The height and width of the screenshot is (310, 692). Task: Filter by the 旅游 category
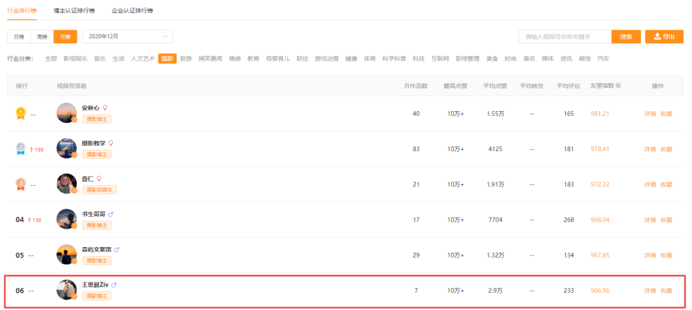point(186,59)
